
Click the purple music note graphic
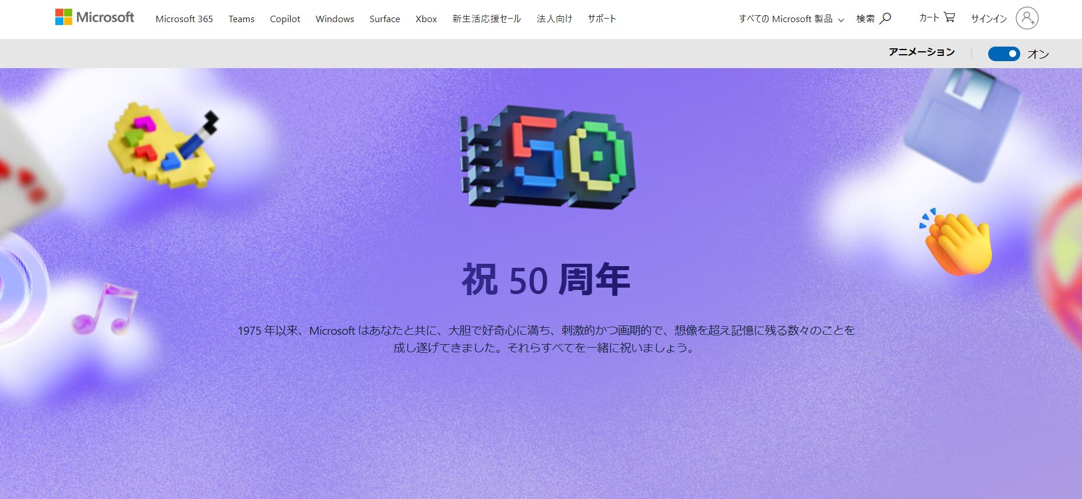(105, 309)
